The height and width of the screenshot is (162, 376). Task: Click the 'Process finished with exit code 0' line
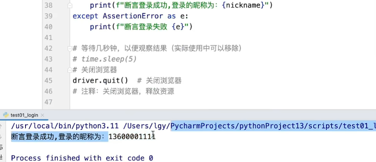[x=82, y=158]
